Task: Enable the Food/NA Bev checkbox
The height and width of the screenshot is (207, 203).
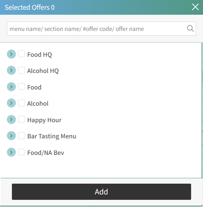Action: click(x=21, y=152)
